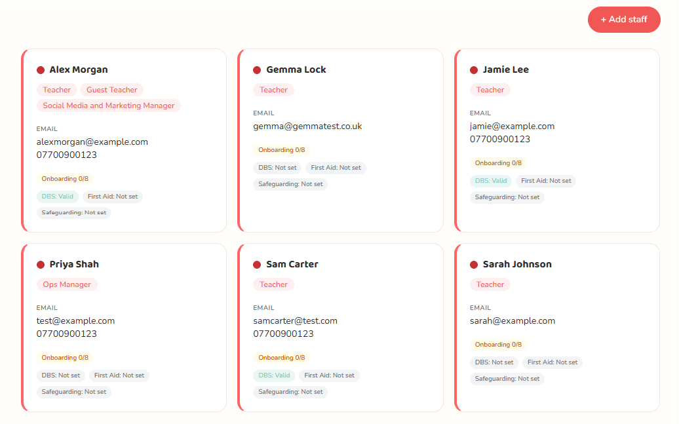Click Priya Shah's DBS: Not set badge
Viewport: 679px width, 424px height.
point(60,376)
